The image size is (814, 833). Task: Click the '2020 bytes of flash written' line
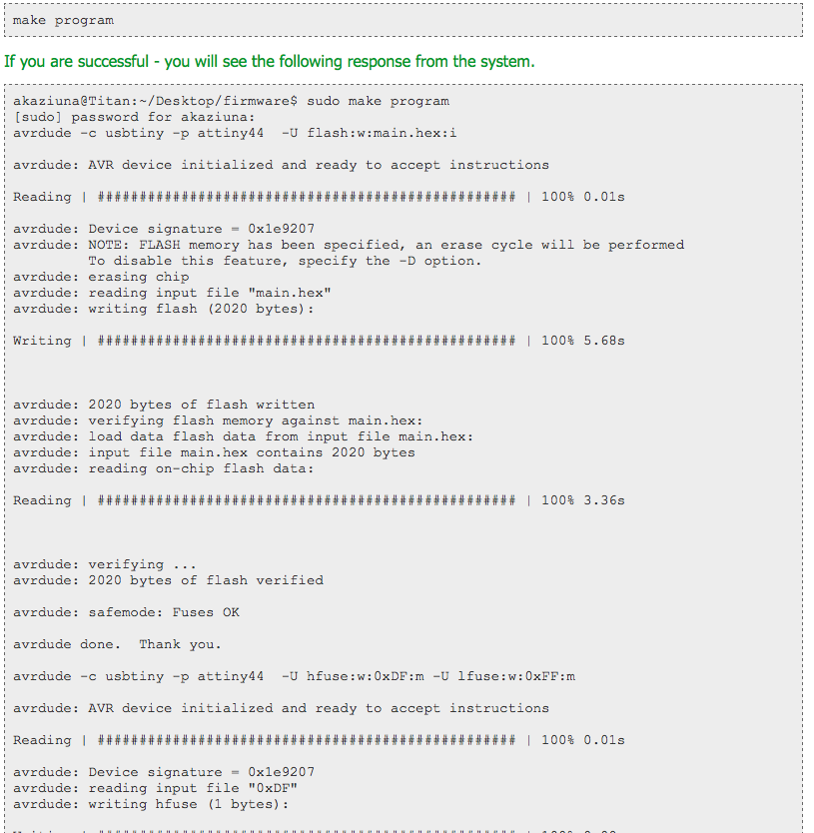coord(164,405)
